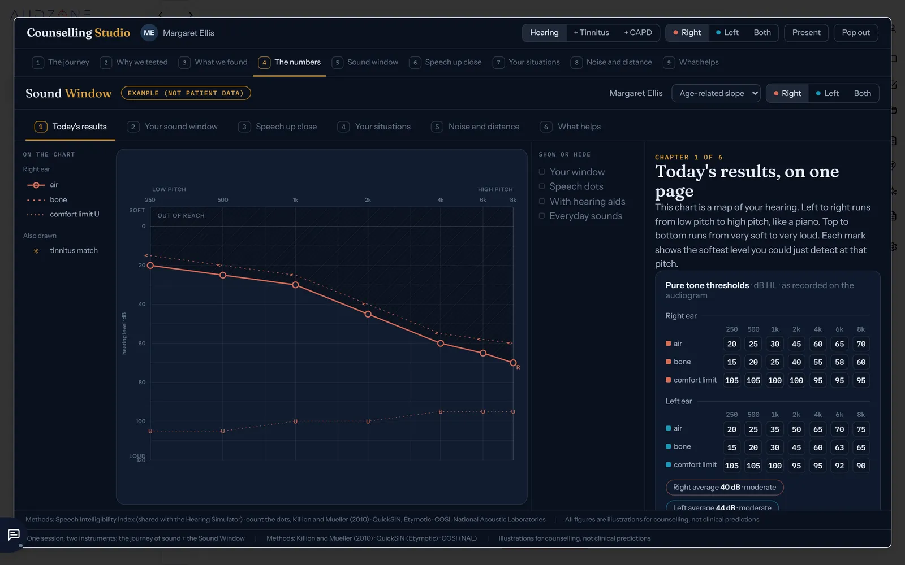The height and width of the screenshot is (565, 905).
Task: Click the ME avatar for Margaret Ellis
Action: [149, 33]
